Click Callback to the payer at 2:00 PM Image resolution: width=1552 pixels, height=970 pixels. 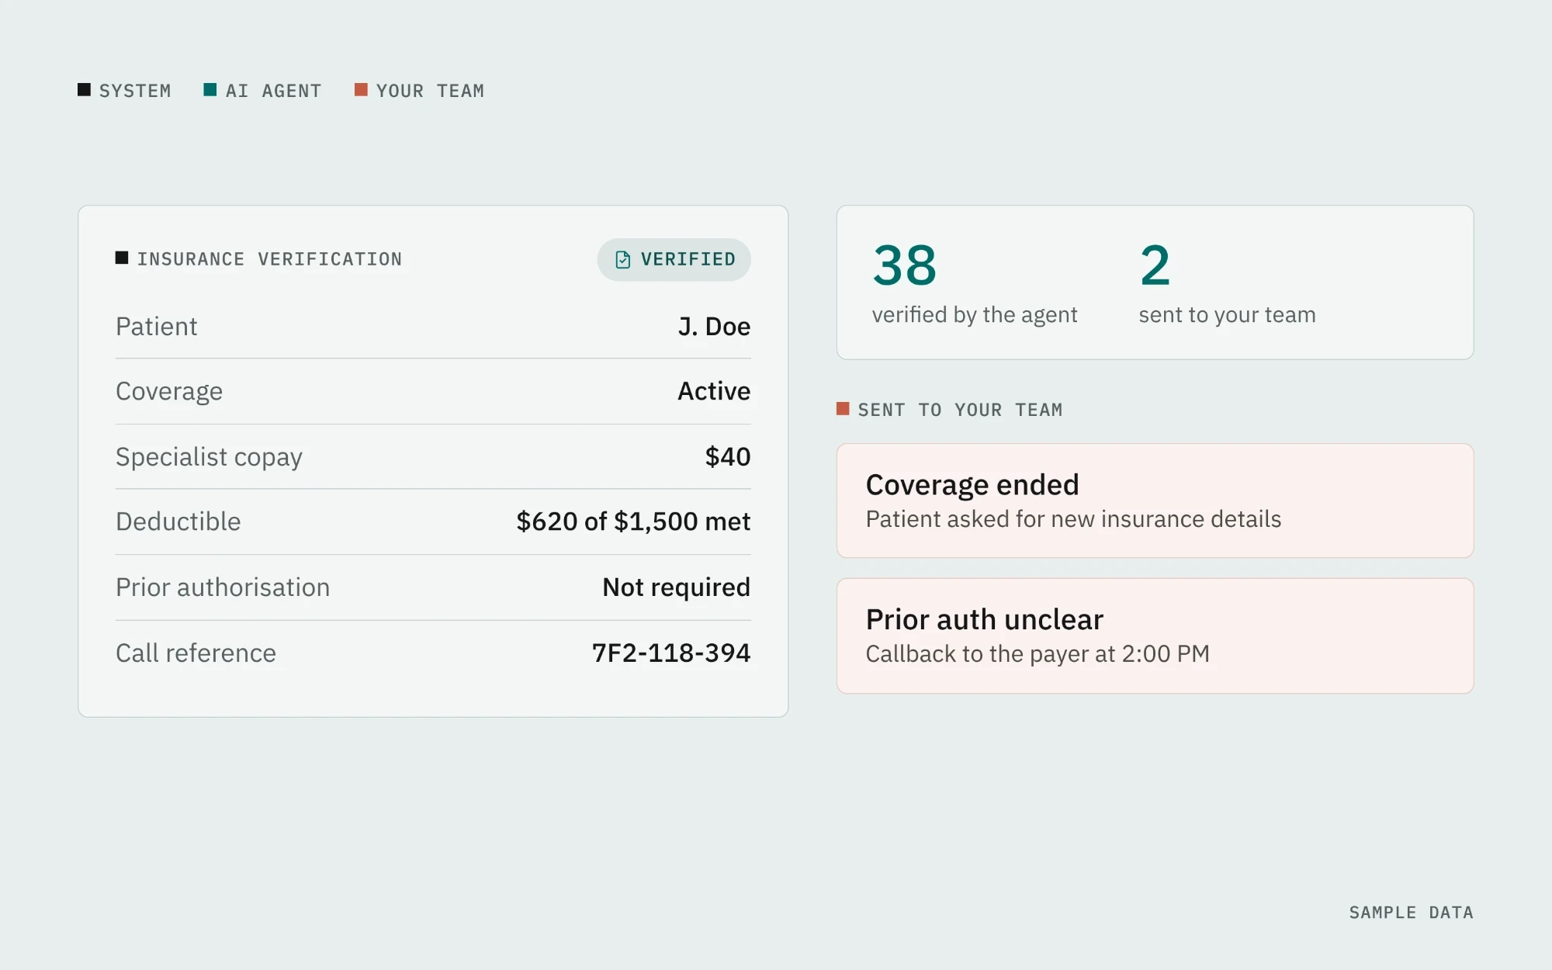[x=1038, y=654]
